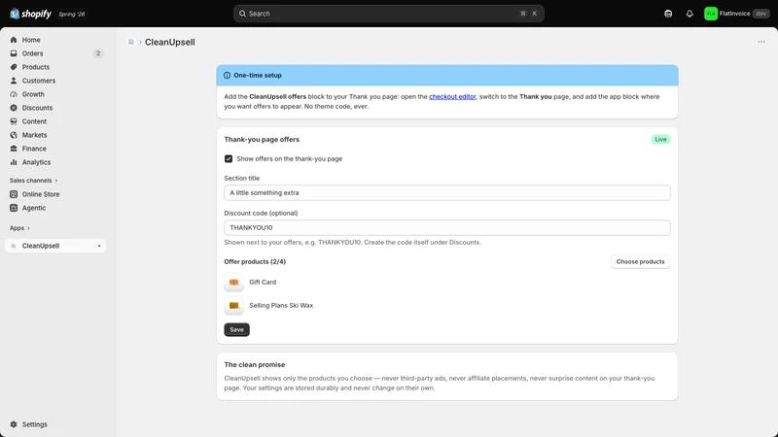The height and width of the screenshot is (437, 778).
Task: Save the thank-you page offers
Action: click(x=236, y=329)
